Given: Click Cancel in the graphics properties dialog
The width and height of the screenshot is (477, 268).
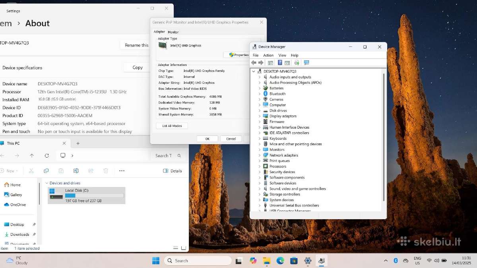Looking at the screenshot, I should 231,139.
